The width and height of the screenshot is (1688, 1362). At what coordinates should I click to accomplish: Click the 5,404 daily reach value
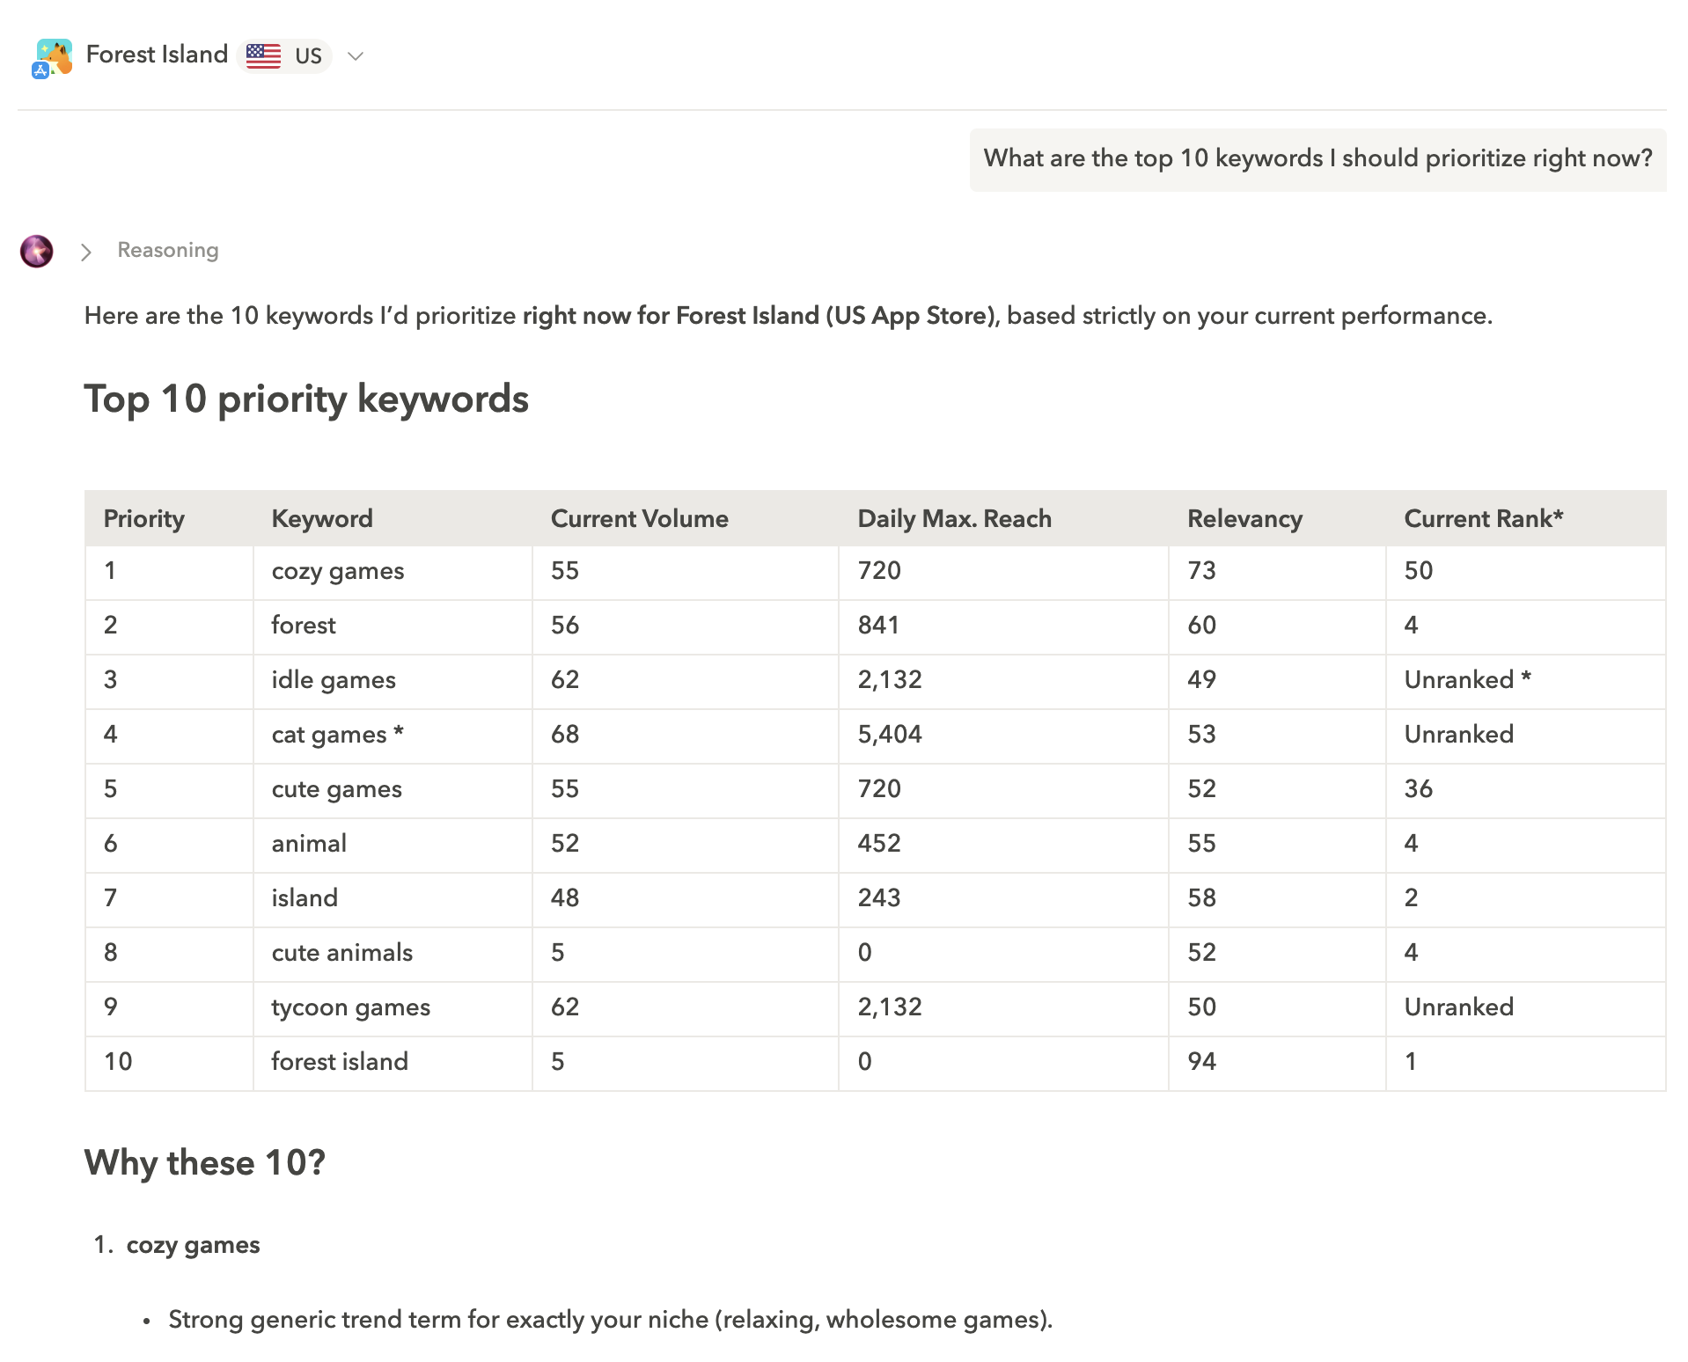coord(890,735)
